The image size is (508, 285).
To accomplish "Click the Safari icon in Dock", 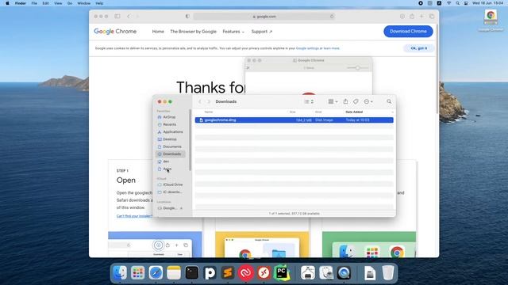I will [x=156, y=273].
